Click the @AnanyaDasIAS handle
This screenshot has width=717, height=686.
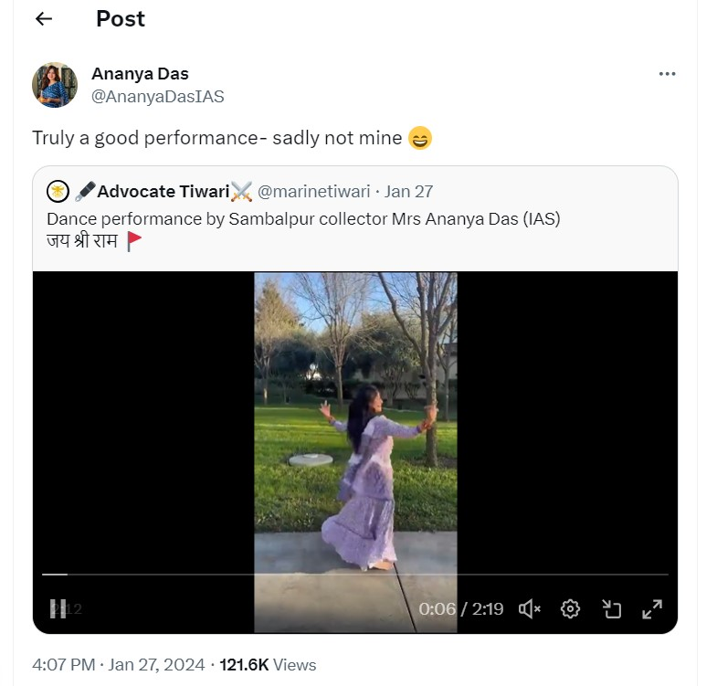(x=157, y=96)
